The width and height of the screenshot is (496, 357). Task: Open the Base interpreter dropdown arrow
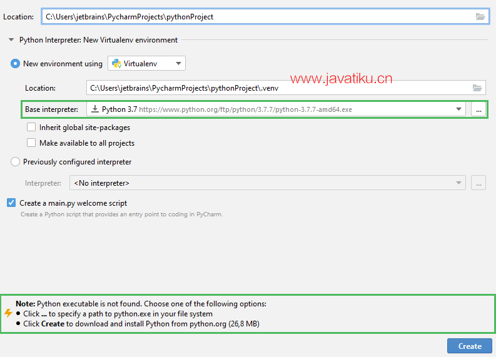coord(458,109)
